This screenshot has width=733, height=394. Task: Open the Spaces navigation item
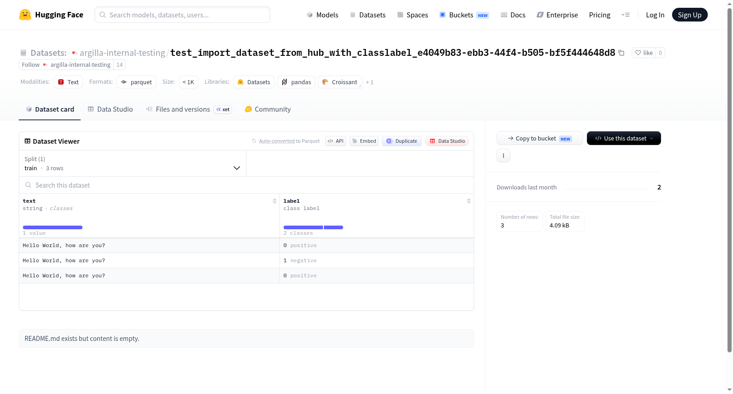[412, 15]
